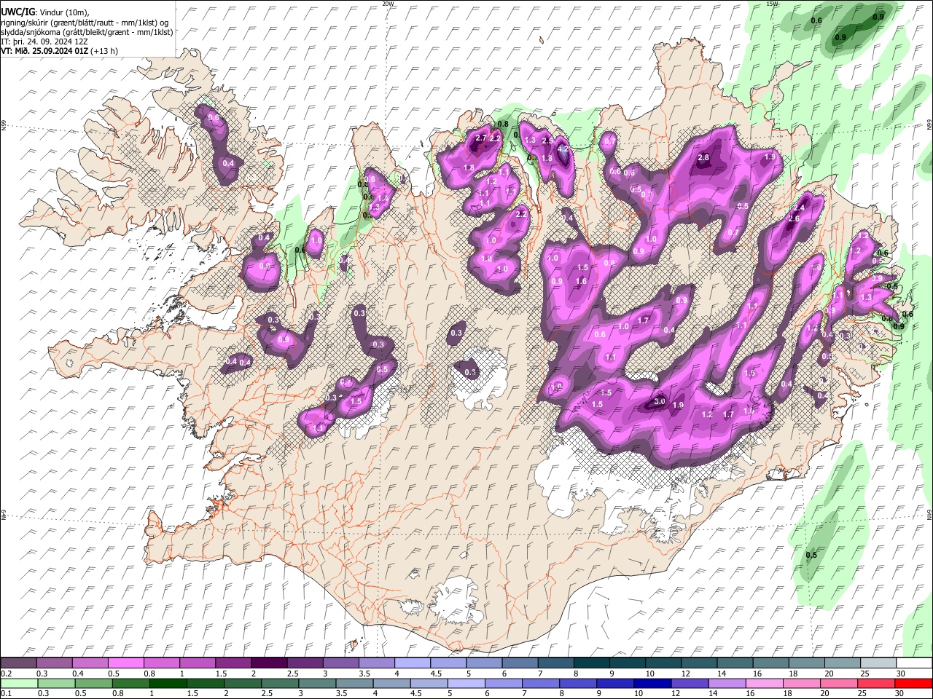Click the 4.2 snowfall value on the north coast
The width and height of the screenshot is (933, 699).
[563, 149]
